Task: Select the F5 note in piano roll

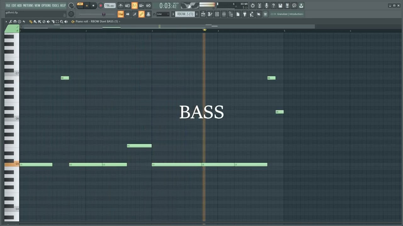Action: (x=139, y=146)
